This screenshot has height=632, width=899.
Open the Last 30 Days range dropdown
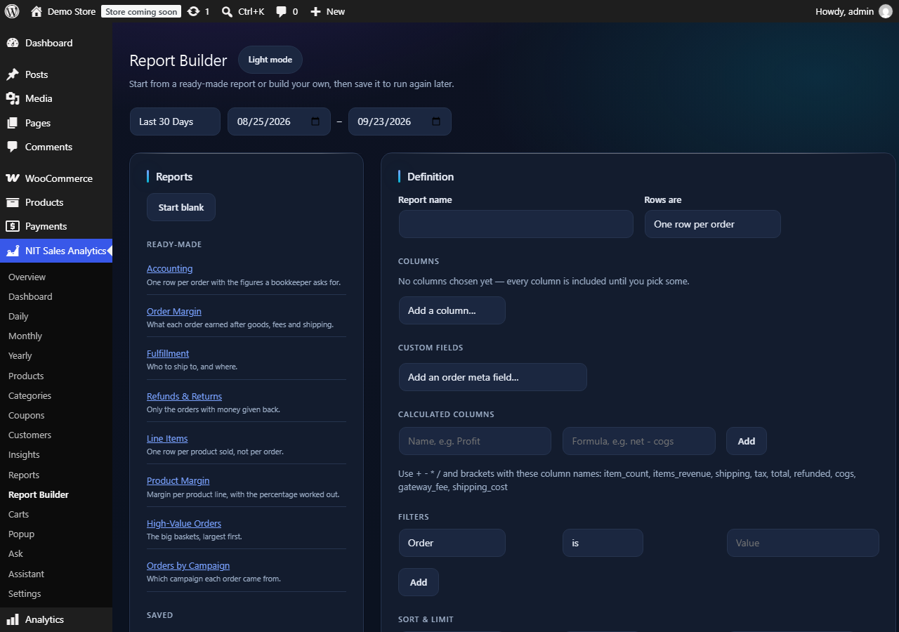175,121
